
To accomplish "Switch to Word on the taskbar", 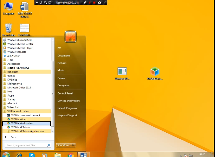I will (84, 154).
